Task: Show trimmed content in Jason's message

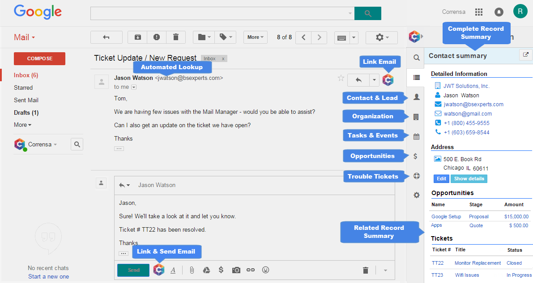Action: point(119,149)
